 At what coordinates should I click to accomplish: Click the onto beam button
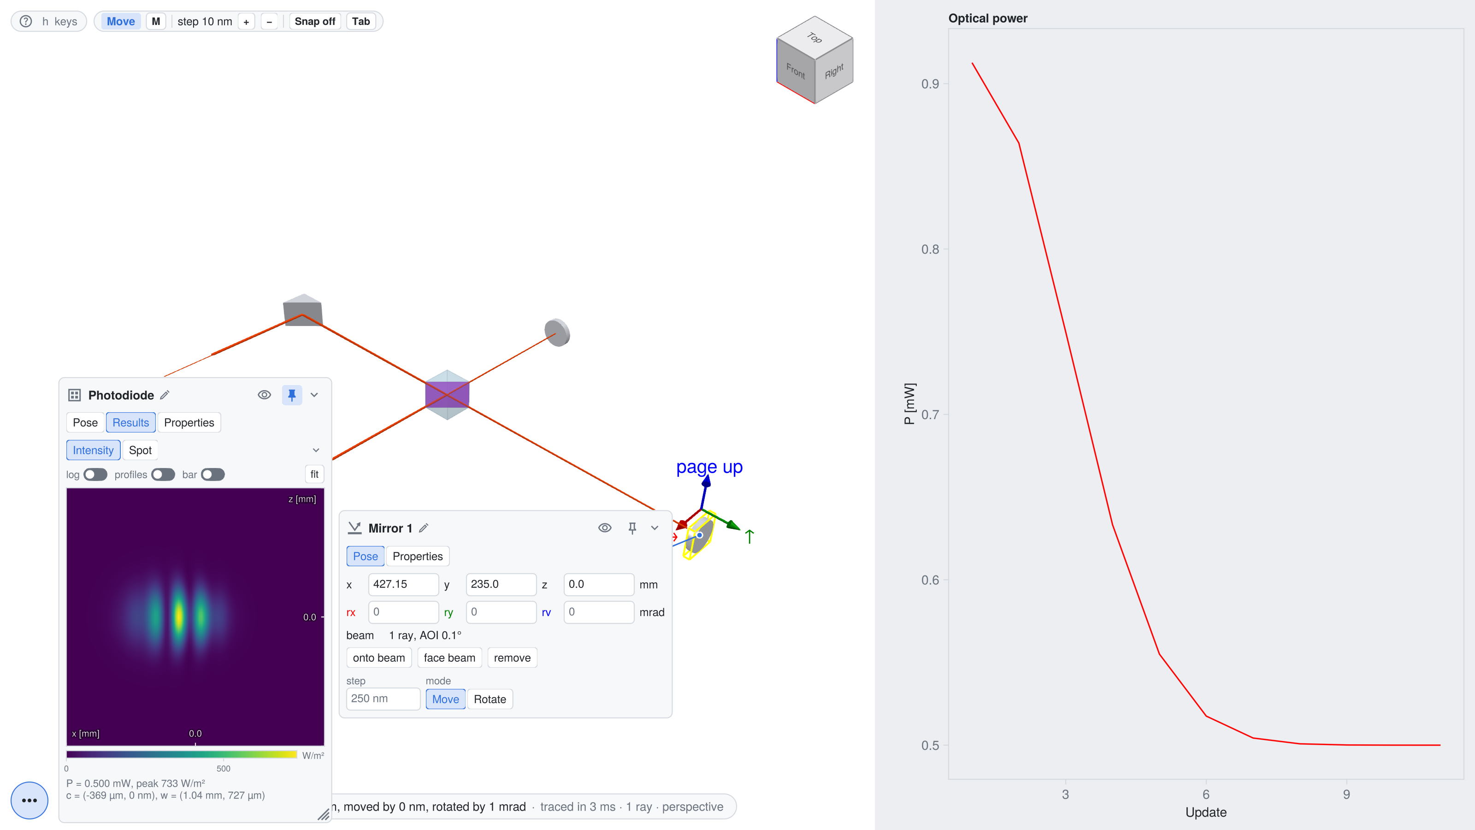(x=379, y=658)
